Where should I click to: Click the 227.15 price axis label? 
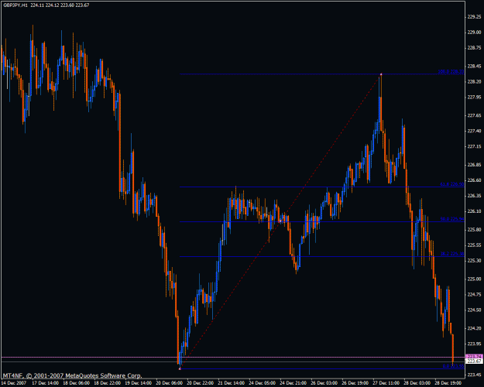pyautogui.click(x=474, y=146)
